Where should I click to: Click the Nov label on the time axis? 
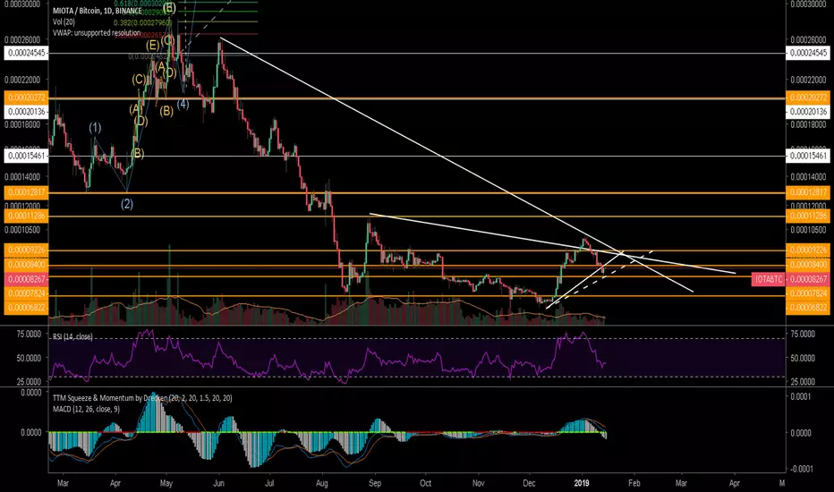[x=478, y=483]
